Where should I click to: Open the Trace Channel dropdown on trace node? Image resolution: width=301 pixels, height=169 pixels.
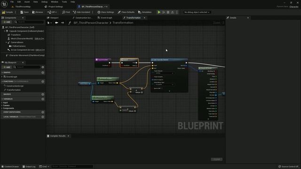click(164, 73)
